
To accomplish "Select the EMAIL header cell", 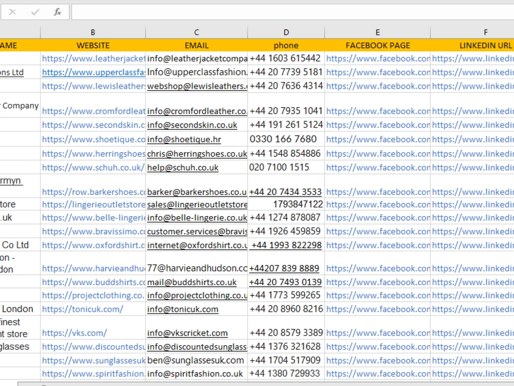I will [196, 45].
